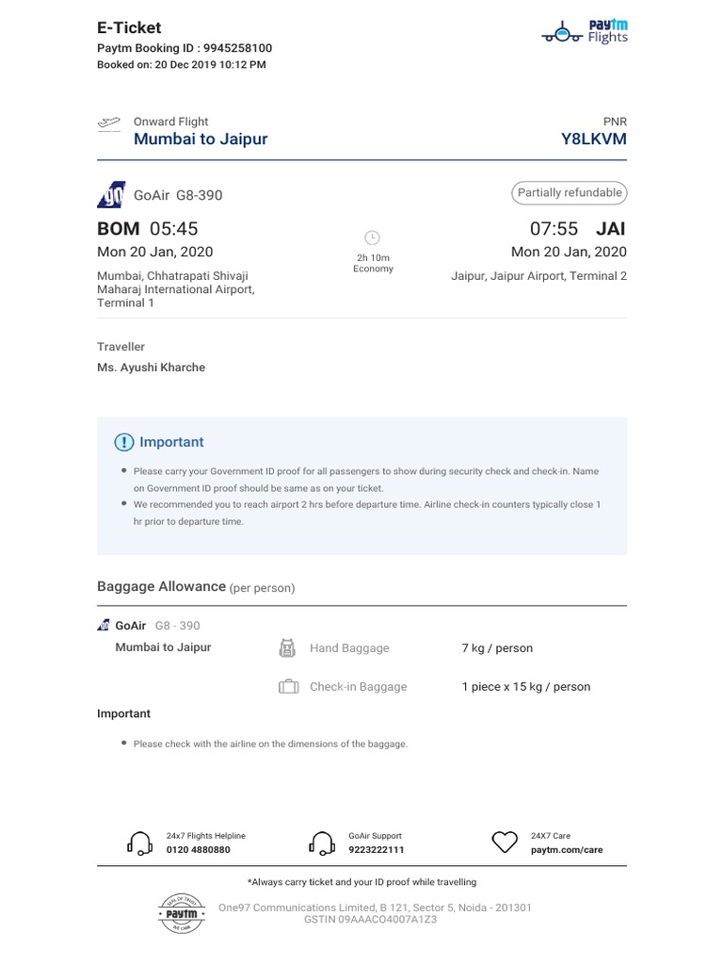Click GoAir Support number 9223222111
Viewport: 723px width, 965px height.
376,850
